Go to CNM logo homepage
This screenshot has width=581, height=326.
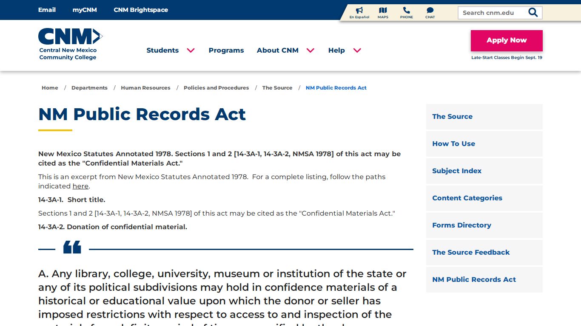(x=70, y=44)
